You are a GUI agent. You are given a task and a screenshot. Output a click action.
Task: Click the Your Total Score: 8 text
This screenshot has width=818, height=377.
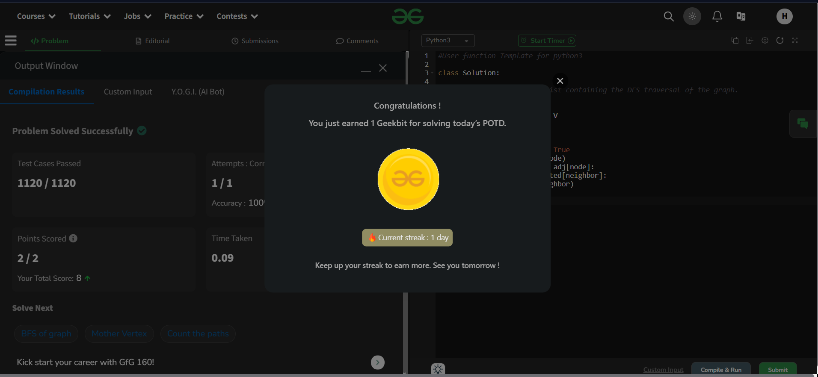click(x=49, y=278)
